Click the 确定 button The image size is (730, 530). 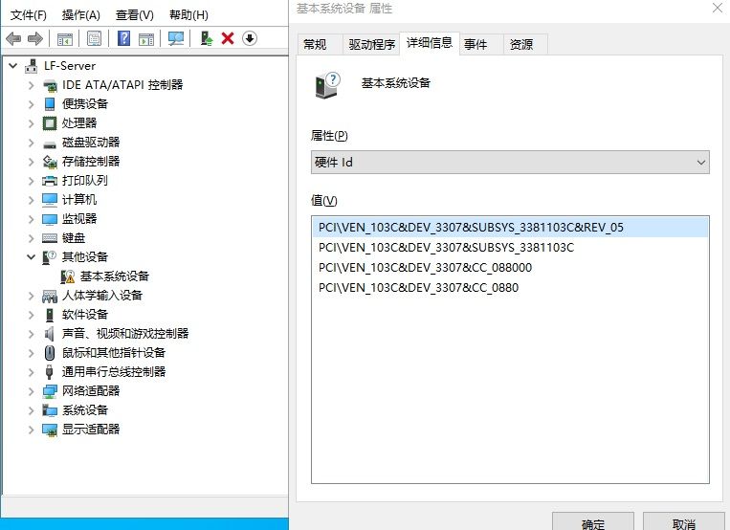click(x=592, y=523)
